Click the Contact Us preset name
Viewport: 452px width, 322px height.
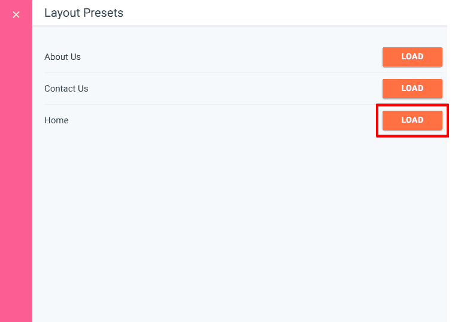pos(66,89)
